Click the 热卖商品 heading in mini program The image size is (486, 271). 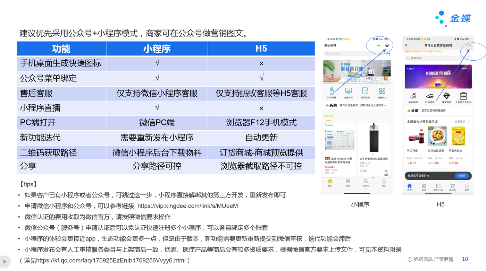pyautogui.click(x=328, y=116)
